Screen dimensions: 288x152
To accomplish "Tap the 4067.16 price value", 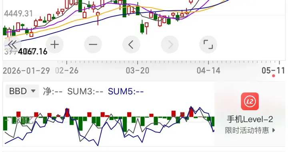I will (x=33, y=52).
